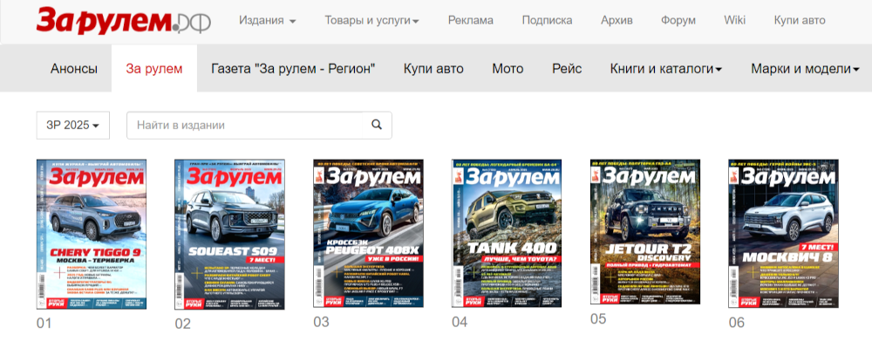Open the Jetour T2 Discovery issue cover
The width and height of the screenshot is (872, 355).
(645, 231)
